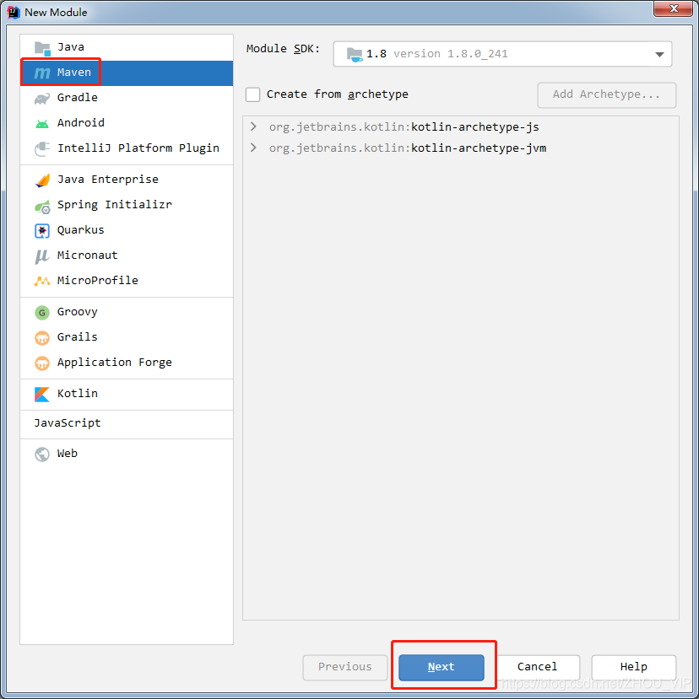Select the Grails label in list
This screenshot has width=699, height=699.
(x=77, y=337)
